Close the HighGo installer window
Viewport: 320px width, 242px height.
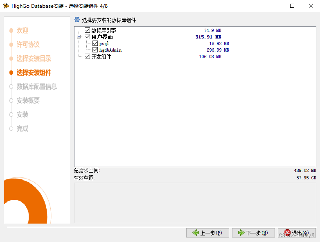tap(311, 6)
